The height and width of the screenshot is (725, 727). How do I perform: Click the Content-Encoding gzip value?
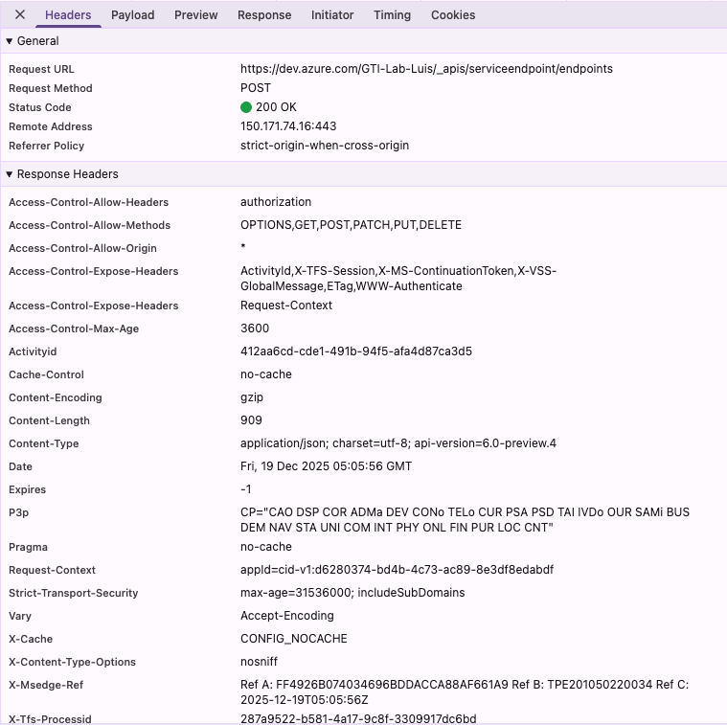251,397
